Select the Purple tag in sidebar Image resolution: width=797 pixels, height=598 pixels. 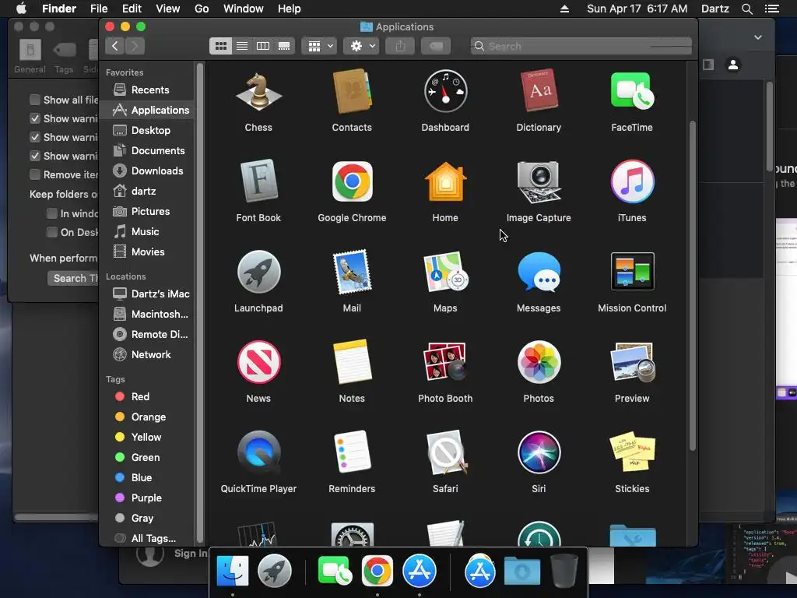(x=146, y=498)
